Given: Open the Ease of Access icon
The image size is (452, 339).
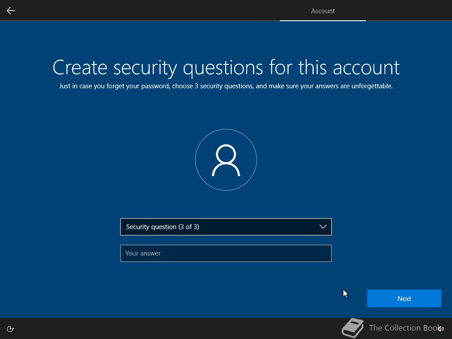Looking at the screenshot, I should [11, 328].
